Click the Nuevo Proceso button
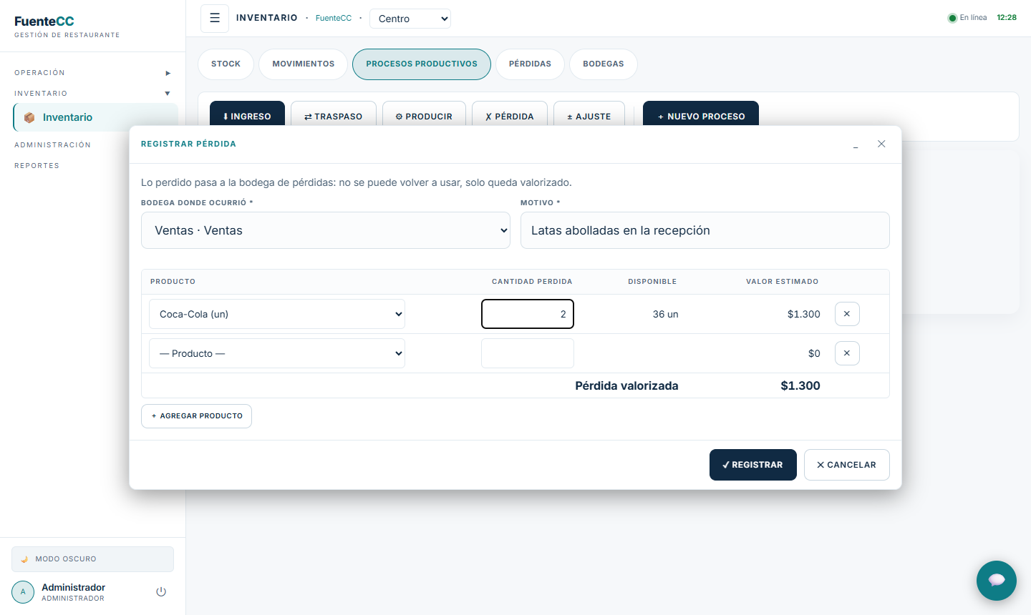Viewport: 1031px width, 615px height. (x=701, y=114)
